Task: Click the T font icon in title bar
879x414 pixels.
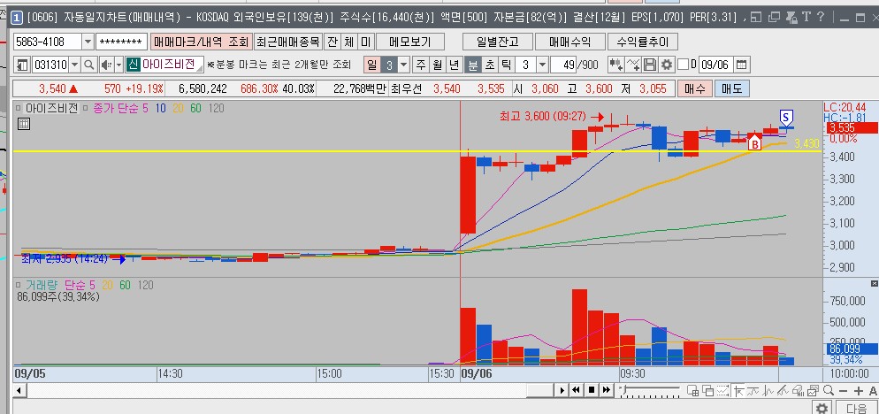Action: click(806, 17)
